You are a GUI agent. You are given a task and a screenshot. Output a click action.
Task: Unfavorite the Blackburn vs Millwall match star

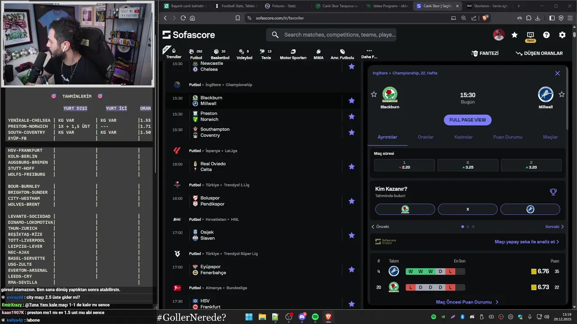pos(352,101)
